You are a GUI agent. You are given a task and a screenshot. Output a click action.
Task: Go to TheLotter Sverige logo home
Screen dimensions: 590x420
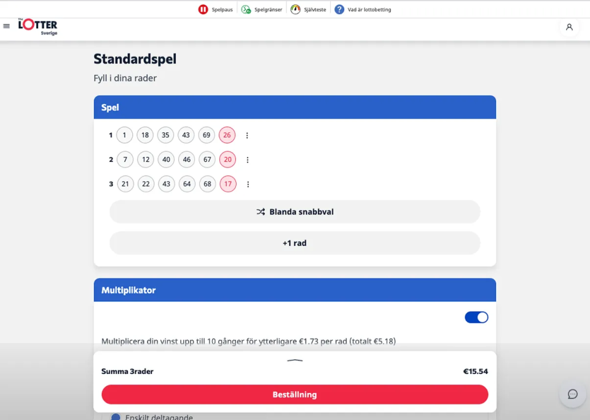coord(38,26)
